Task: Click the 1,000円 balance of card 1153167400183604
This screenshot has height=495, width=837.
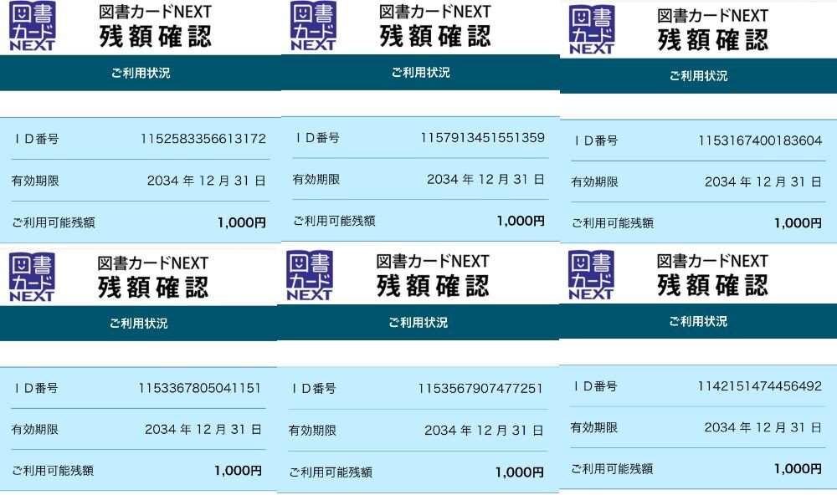Action: 798,223
